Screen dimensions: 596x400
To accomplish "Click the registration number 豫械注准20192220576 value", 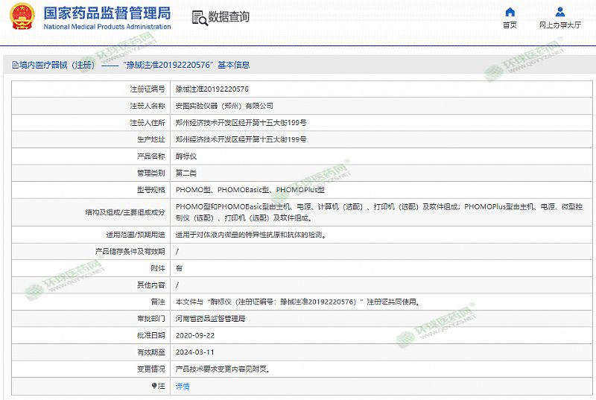I will [x=212, y=89].
